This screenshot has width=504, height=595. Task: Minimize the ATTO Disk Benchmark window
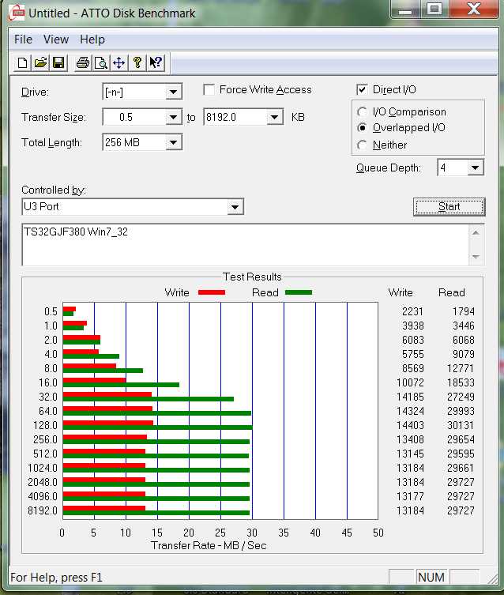click(x=405, y=9)
